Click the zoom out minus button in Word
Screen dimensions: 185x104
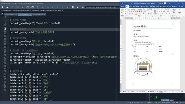pyautogui.click(x=168, y=92)
